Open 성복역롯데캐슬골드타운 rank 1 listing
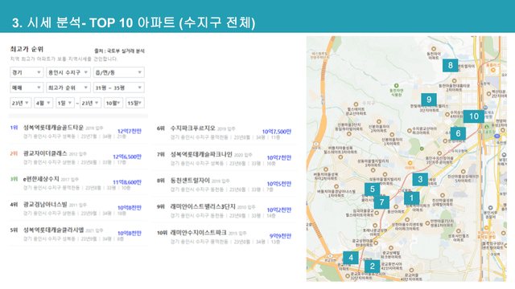 (53, 128)
